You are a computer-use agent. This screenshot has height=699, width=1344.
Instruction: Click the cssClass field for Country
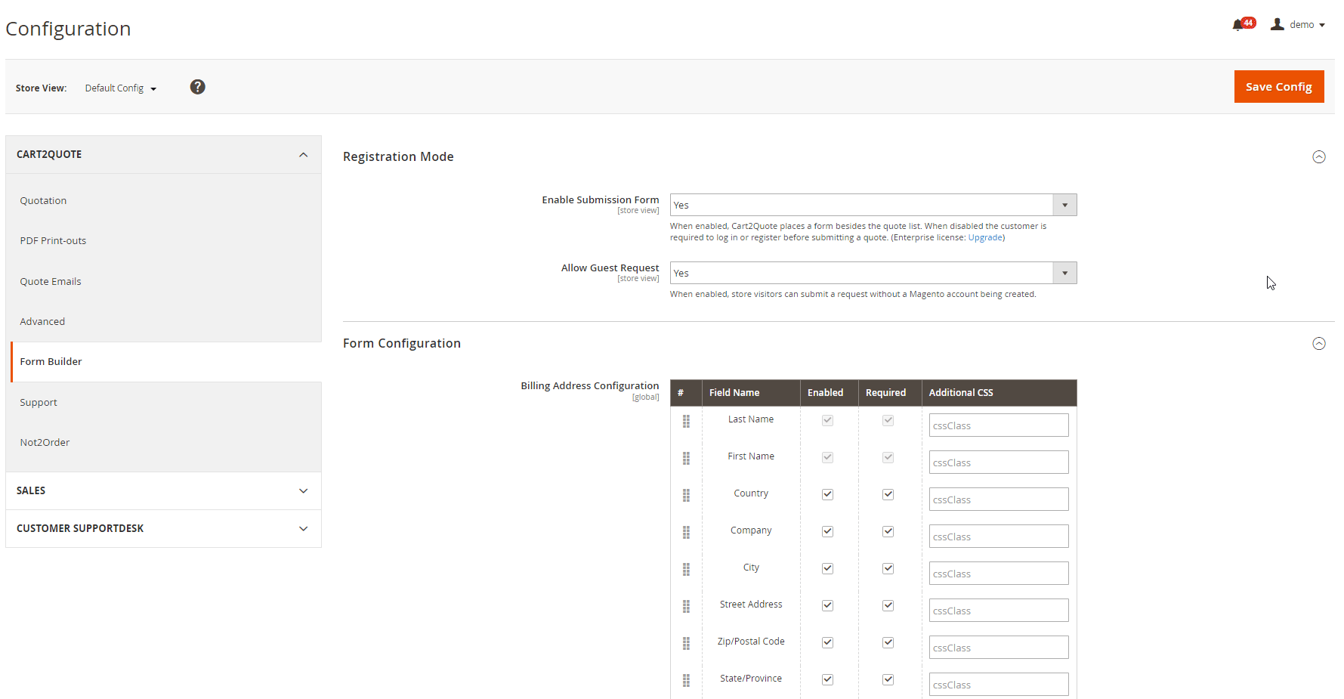pyautogui.click(x=999, y=499)
